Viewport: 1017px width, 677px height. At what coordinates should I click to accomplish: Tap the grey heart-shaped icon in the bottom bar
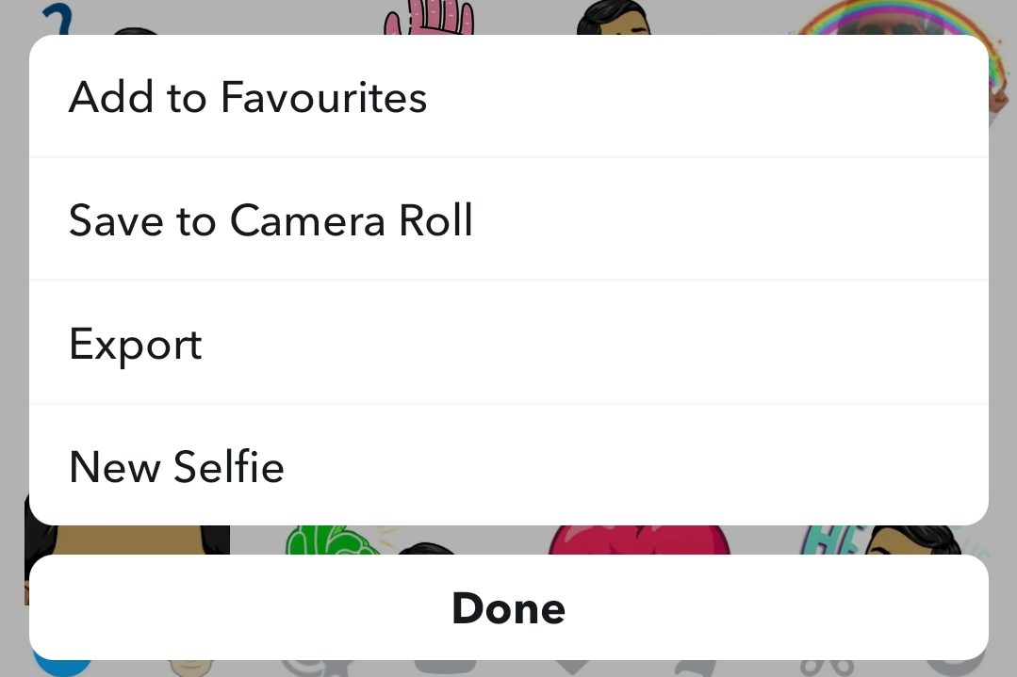pyautogui.click(x=571, y=668)
